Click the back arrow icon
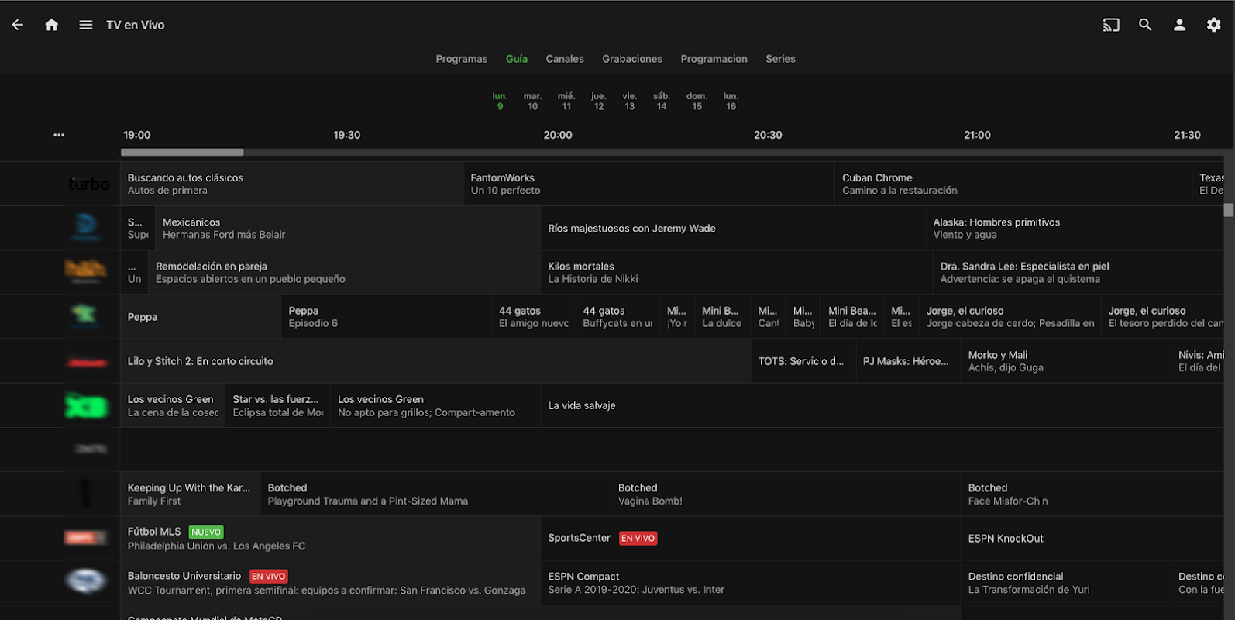1235x620 pixels. (18, 25)
